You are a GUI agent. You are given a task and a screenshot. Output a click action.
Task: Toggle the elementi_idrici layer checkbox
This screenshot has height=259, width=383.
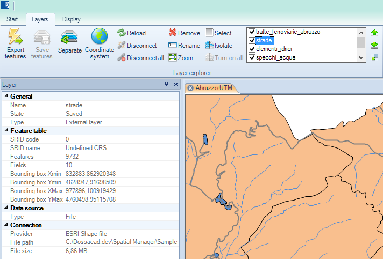[252, 49]
